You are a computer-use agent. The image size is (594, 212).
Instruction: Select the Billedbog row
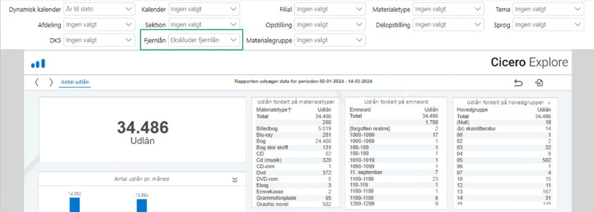[294, 129]
